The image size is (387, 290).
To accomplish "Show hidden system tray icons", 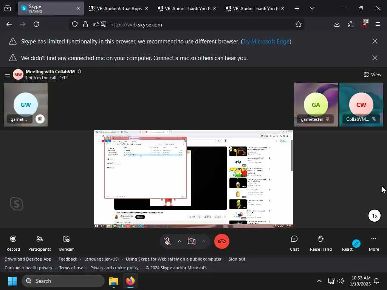I will 319,281.
